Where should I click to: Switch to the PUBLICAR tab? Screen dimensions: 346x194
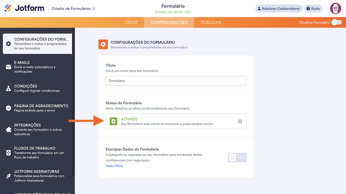[x=211, y=22]
